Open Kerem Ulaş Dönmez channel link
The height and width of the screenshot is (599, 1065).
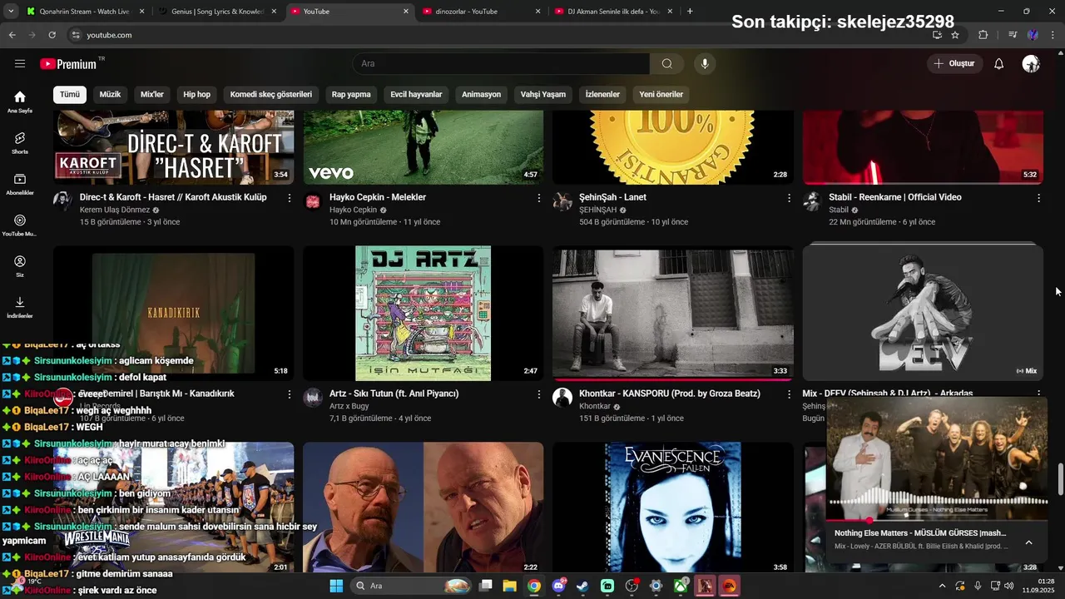coord(115,210)
